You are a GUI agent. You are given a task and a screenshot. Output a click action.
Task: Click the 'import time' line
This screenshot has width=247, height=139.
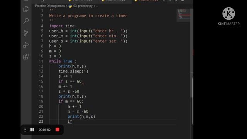point(62,26)
